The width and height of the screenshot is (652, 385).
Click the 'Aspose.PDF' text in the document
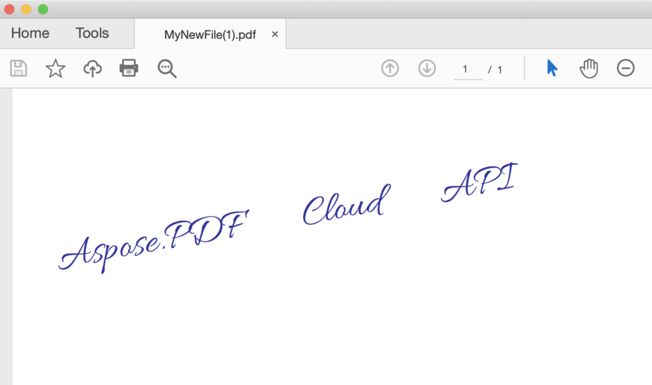[x=154, y=241]
